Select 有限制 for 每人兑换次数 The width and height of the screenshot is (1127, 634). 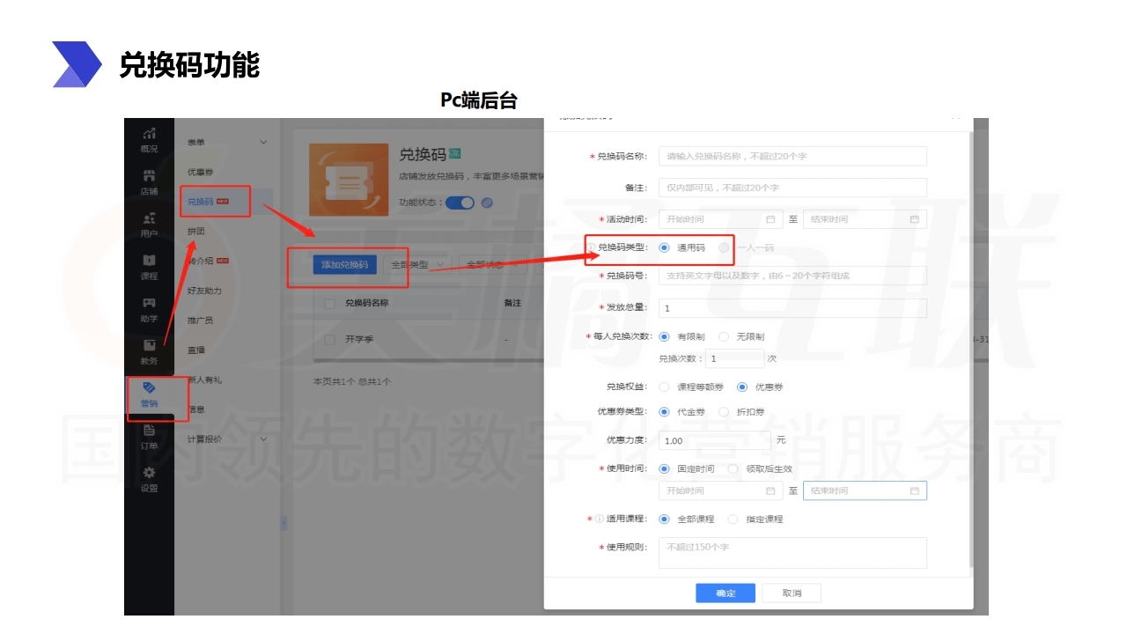pyautogui.click(x=664, y=336)
